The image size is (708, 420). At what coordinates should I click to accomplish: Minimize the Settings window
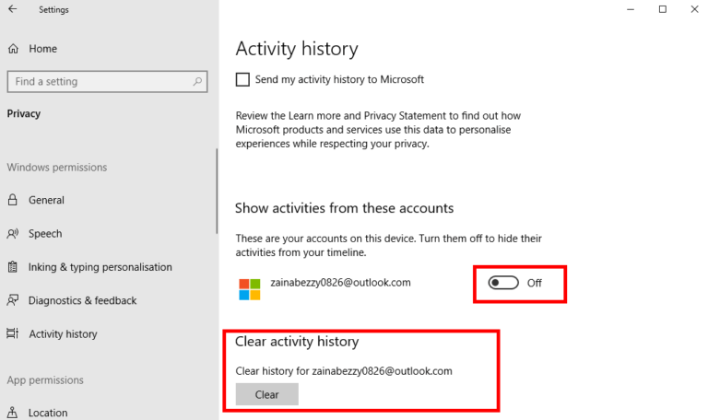[631, 9]
